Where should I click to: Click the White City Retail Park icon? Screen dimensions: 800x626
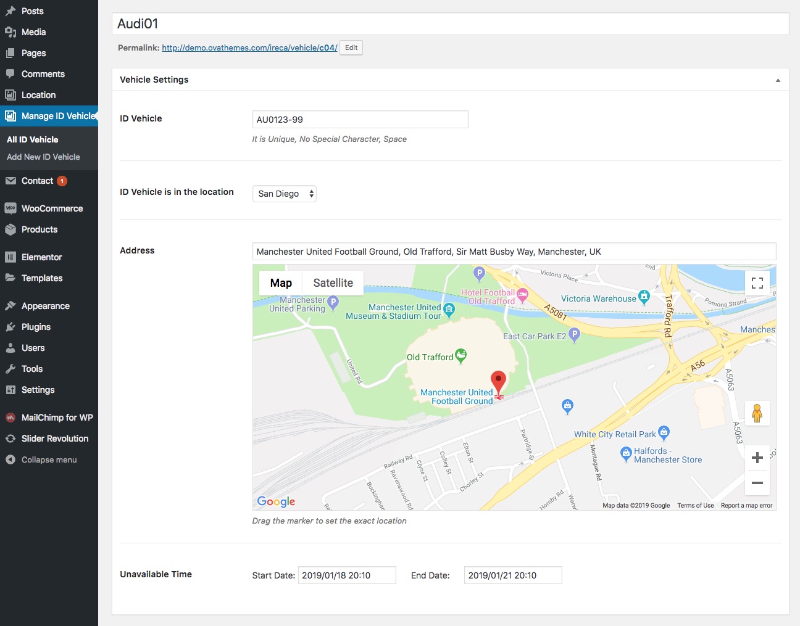pos(664,433)
